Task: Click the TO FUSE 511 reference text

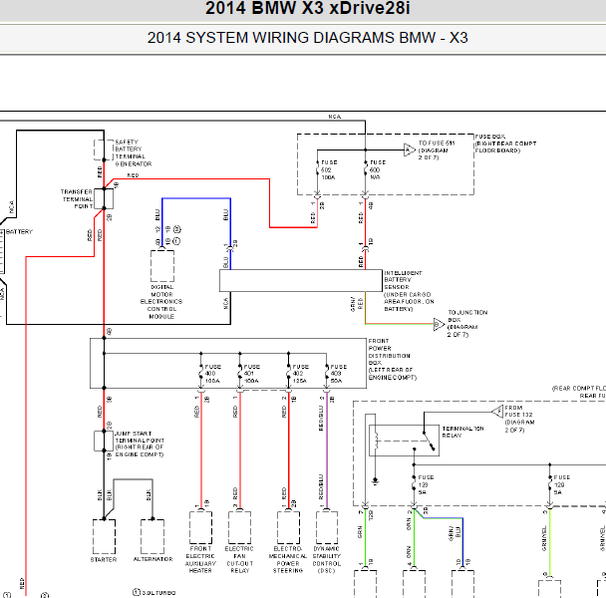Action: 437,150
